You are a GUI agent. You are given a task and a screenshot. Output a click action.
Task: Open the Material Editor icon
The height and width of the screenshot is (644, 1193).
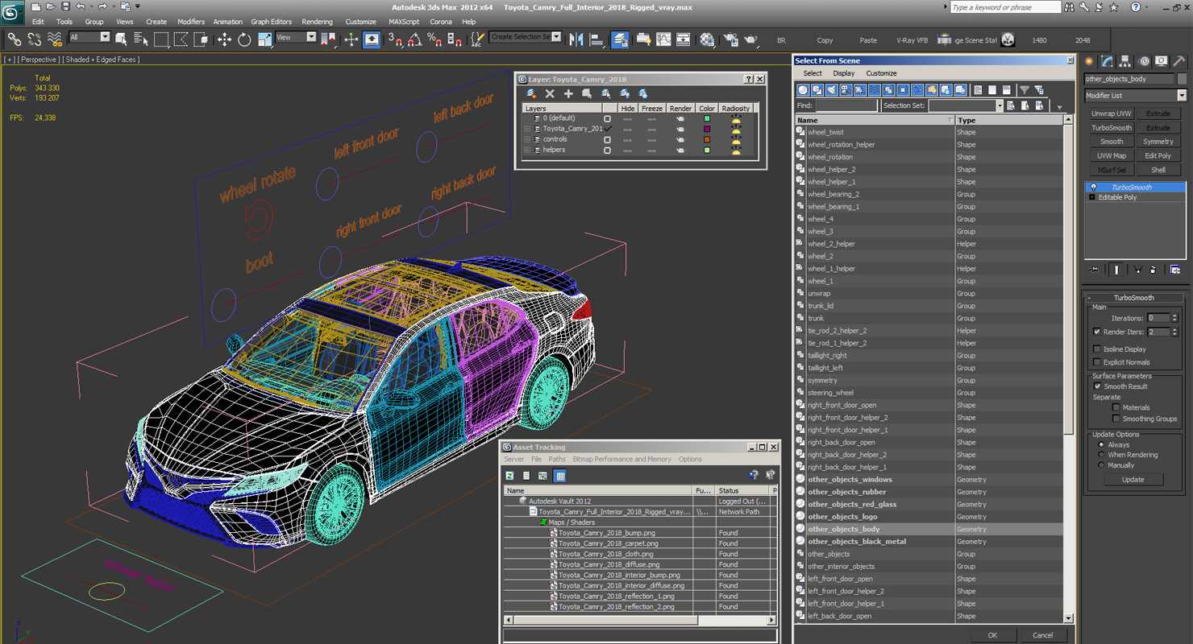pyautogui.click(x=707, y=39)
